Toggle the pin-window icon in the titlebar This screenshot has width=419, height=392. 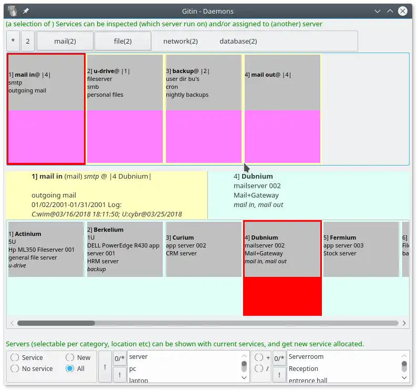coord(26,11)
